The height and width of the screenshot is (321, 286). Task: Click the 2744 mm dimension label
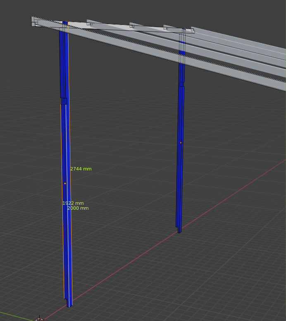(x=81, y=169)
